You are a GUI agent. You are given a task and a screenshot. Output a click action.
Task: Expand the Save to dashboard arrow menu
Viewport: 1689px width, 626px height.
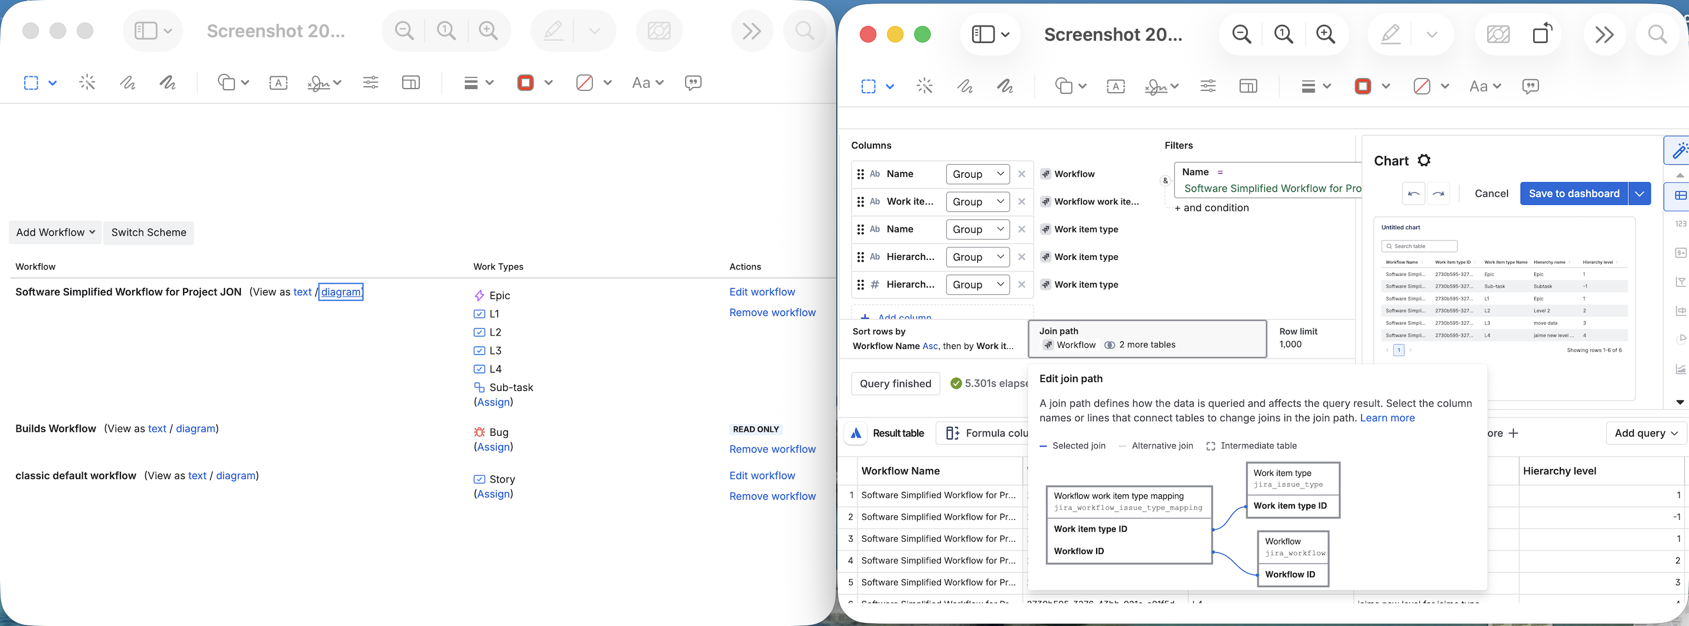click(x=1639, y=193)
